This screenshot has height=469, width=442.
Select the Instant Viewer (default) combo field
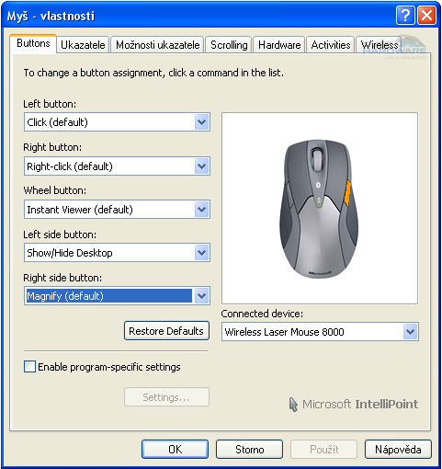pos(117,210)
